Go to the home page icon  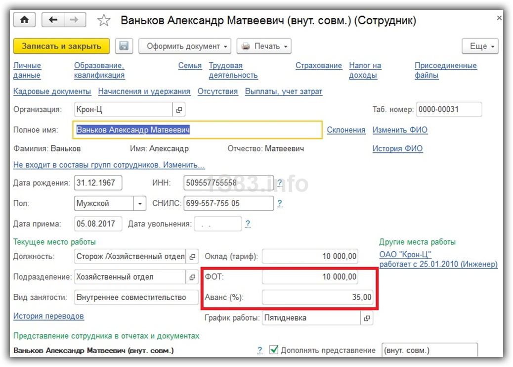pos(25,20)
